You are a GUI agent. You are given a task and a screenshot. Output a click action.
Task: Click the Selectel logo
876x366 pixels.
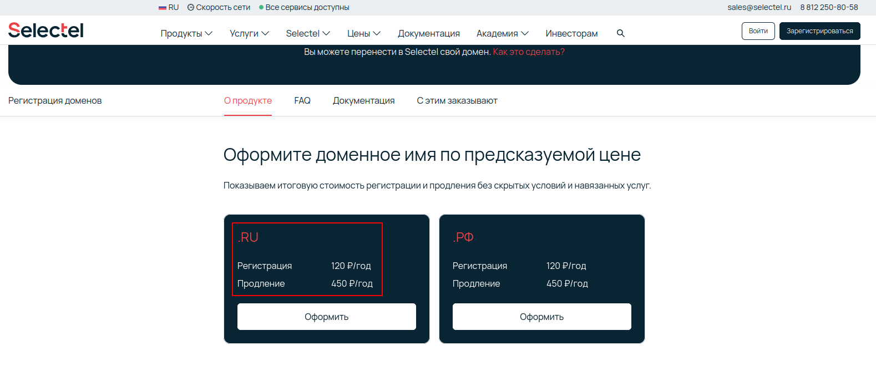pyautogui.click(x=46, y=30)
